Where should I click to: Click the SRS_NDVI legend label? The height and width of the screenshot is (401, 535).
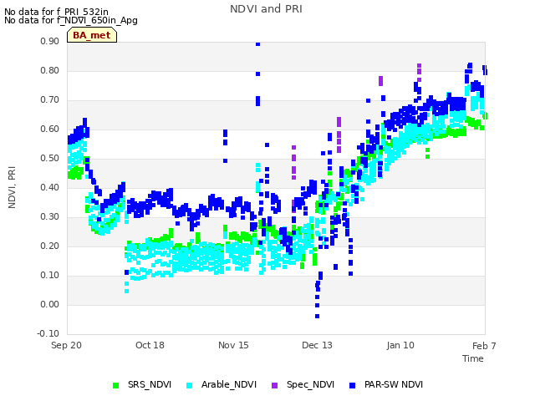tap(150, 384)
